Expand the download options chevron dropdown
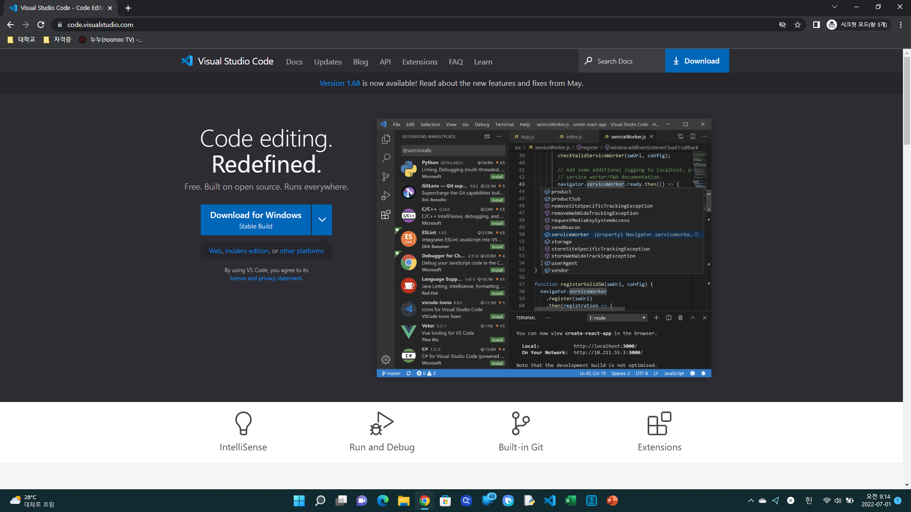This screenshot has width=911, height=512. pos(322,220)
